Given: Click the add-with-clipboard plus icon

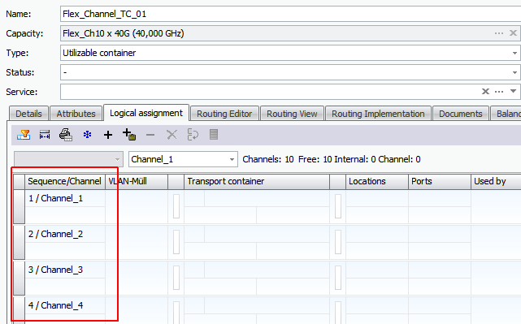Looking at the screenshot, I should tap(129, 135).
